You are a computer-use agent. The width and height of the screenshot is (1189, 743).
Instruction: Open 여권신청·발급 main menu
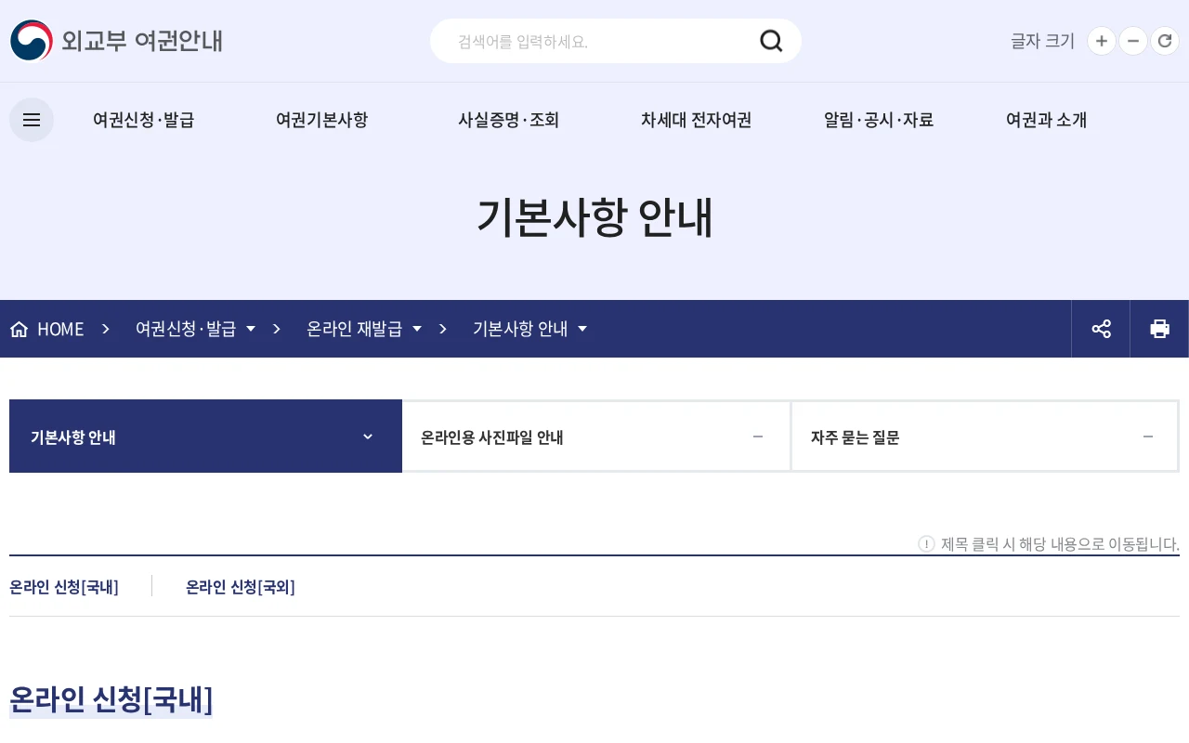[143, 120]
